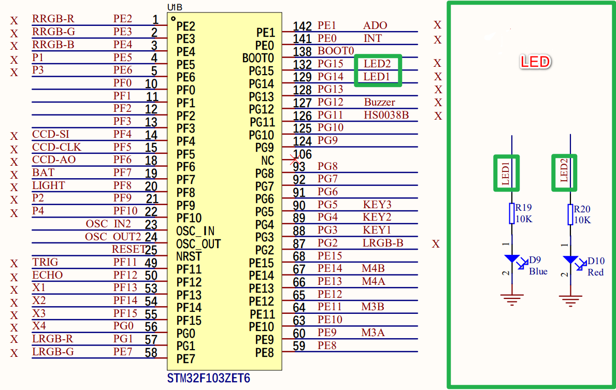The height and width of the screenshot is (390, 616).
Task: Select pin number 138
Action: click(302, 51)
